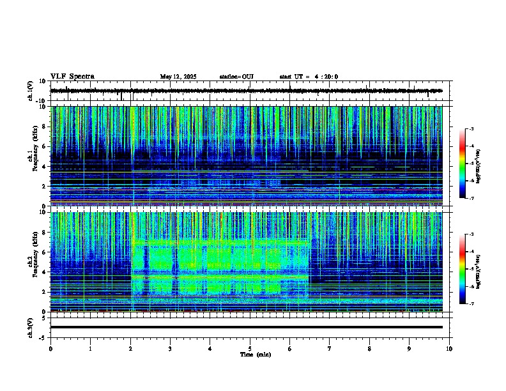Click the "VLF Spectra" plot title
The image size is (506, 391).
(72, 77)
